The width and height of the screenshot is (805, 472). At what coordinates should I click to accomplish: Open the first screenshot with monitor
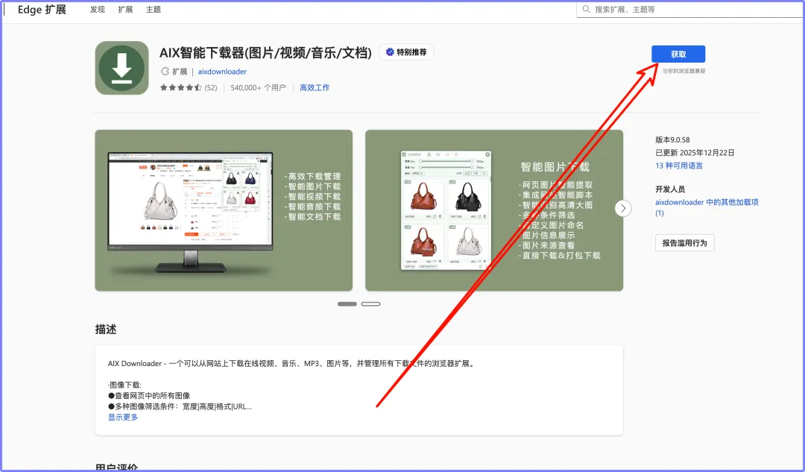tap(224, 210)
